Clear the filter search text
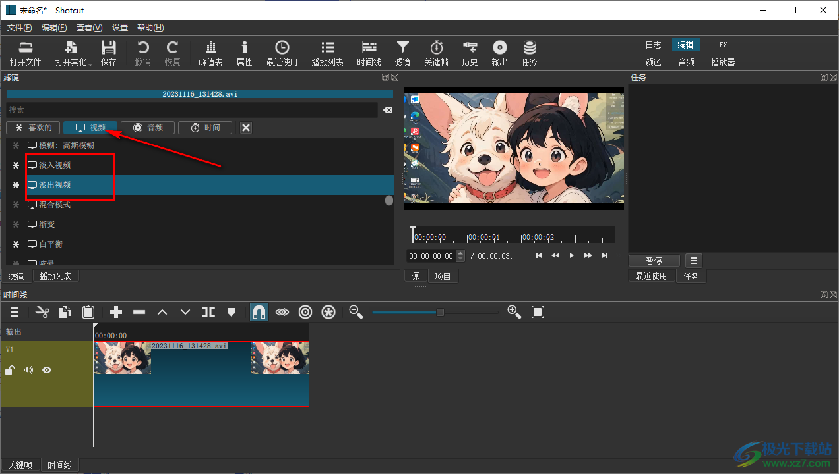This screenshot has width=839, height=474. 388,110
